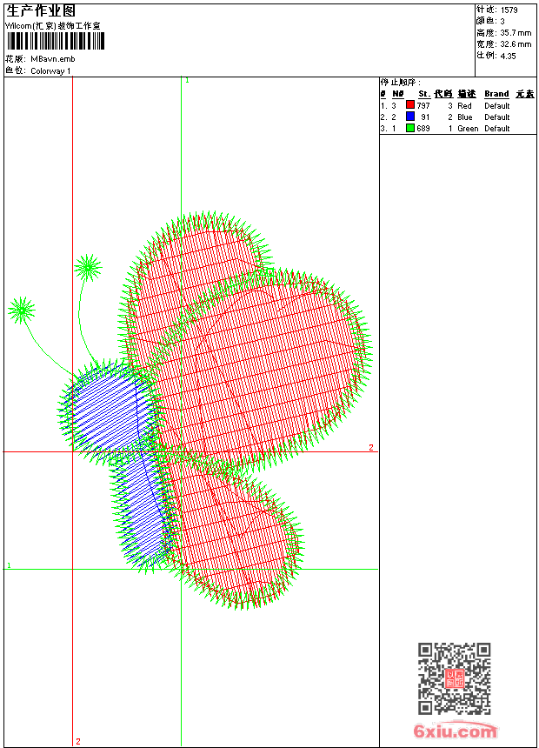Viewport: 539px width, 748px height.
Task: Click the upper green starburst stitch motif
Action: click(x=87, y=267)
